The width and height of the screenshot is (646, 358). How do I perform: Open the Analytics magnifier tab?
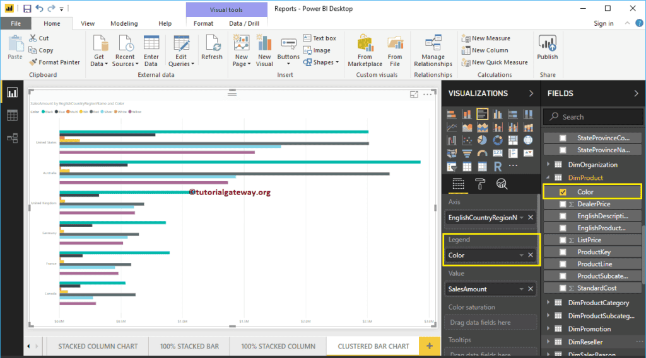pos(502,184)
